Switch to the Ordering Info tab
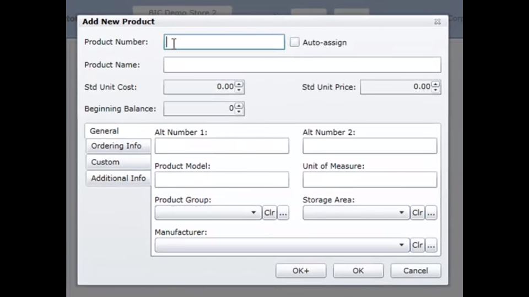The width and height of the screenshot is (529, 297). [117, 146]
